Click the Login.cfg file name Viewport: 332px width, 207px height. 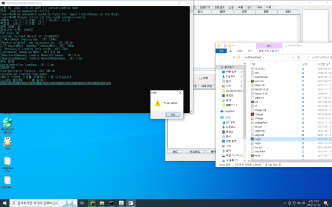pos(260,131)
